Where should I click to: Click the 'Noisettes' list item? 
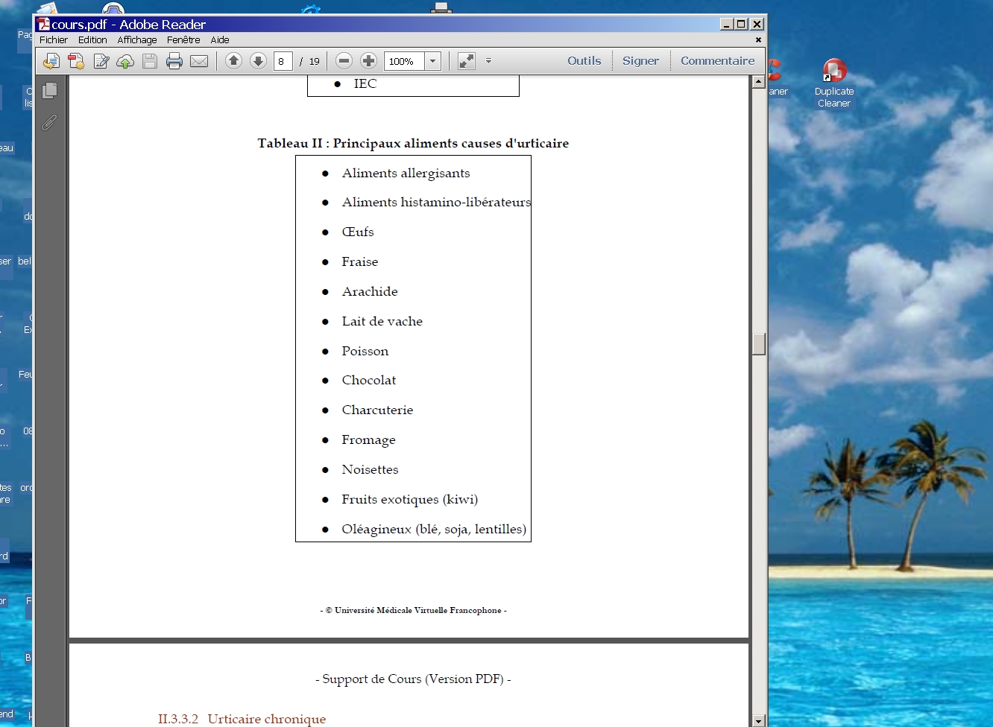[x=370, y=469]
